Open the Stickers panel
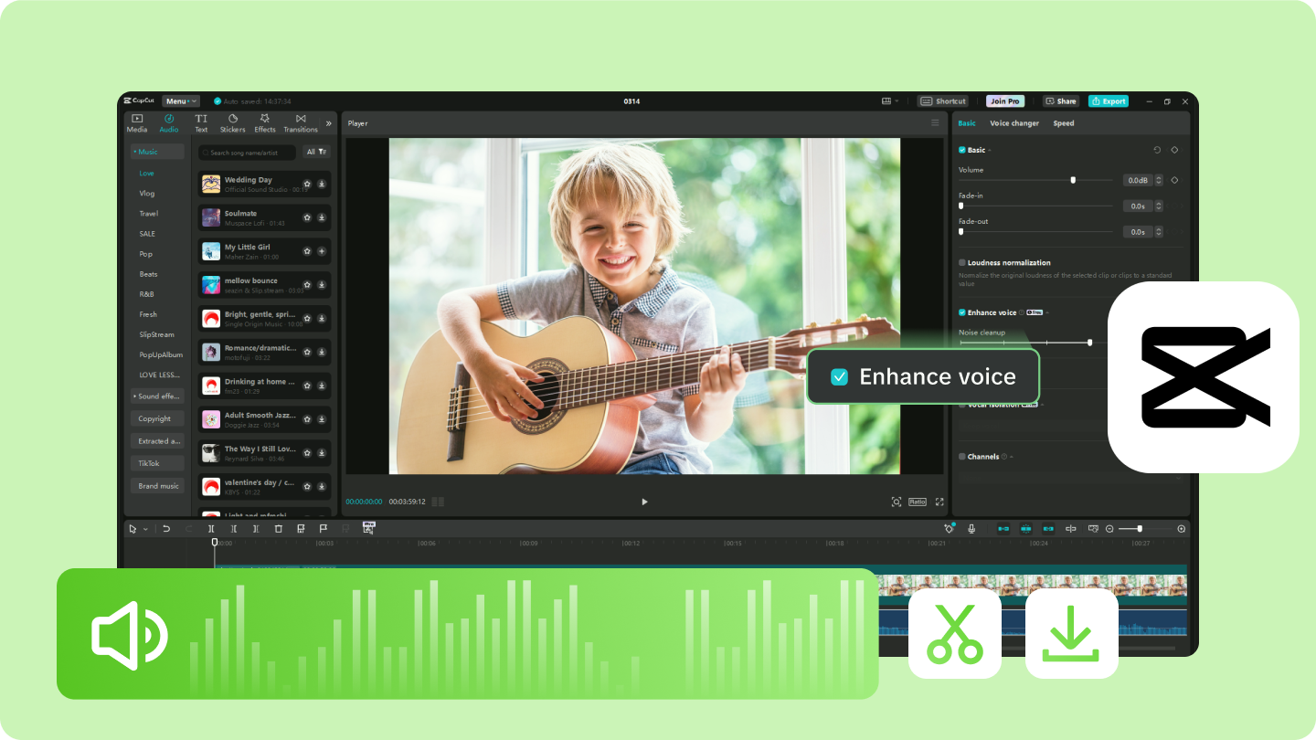Image resolution: width=1316 pixels, height=740 pixels. click(232, 123)
